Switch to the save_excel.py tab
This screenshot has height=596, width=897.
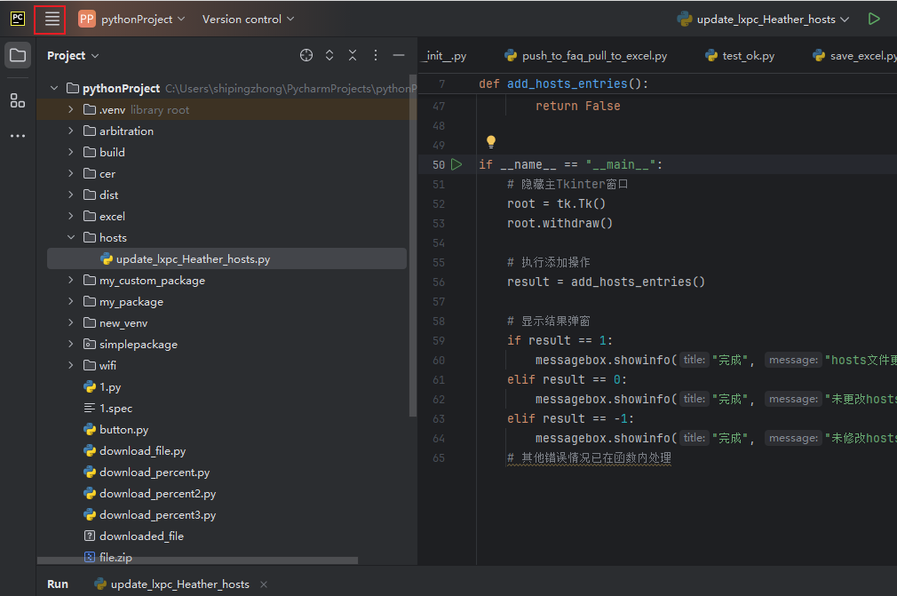[x=854, y=55]
